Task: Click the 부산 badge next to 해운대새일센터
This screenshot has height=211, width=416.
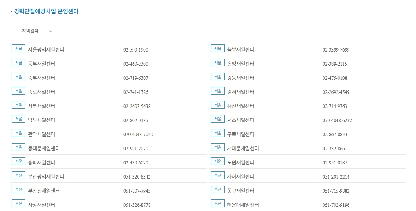Action: tap(218, 204)
